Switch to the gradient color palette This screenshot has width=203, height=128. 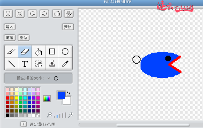click(47, 98)
